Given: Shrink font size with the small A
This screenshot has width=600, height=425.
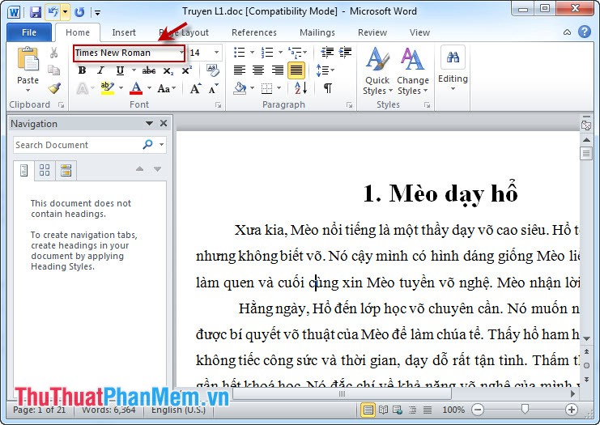Looking at the screenshot, I should point(214,89).
